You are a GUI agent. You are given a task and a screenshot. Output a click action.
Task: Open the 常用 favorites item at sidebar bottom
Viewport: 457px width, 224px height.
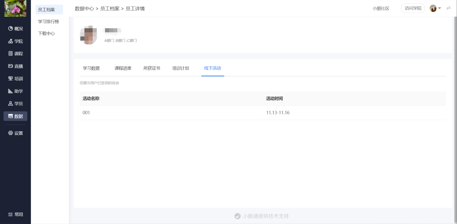(15, 214)
